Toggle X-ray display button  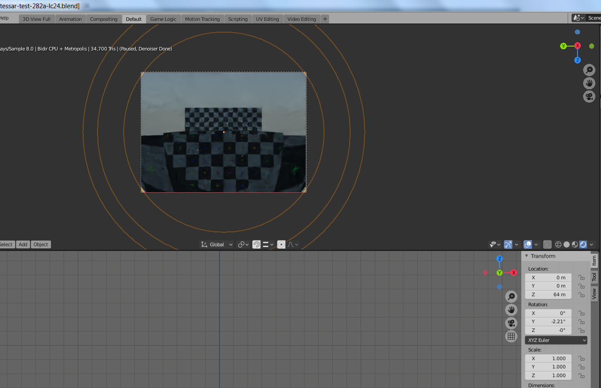click(547, 244)
